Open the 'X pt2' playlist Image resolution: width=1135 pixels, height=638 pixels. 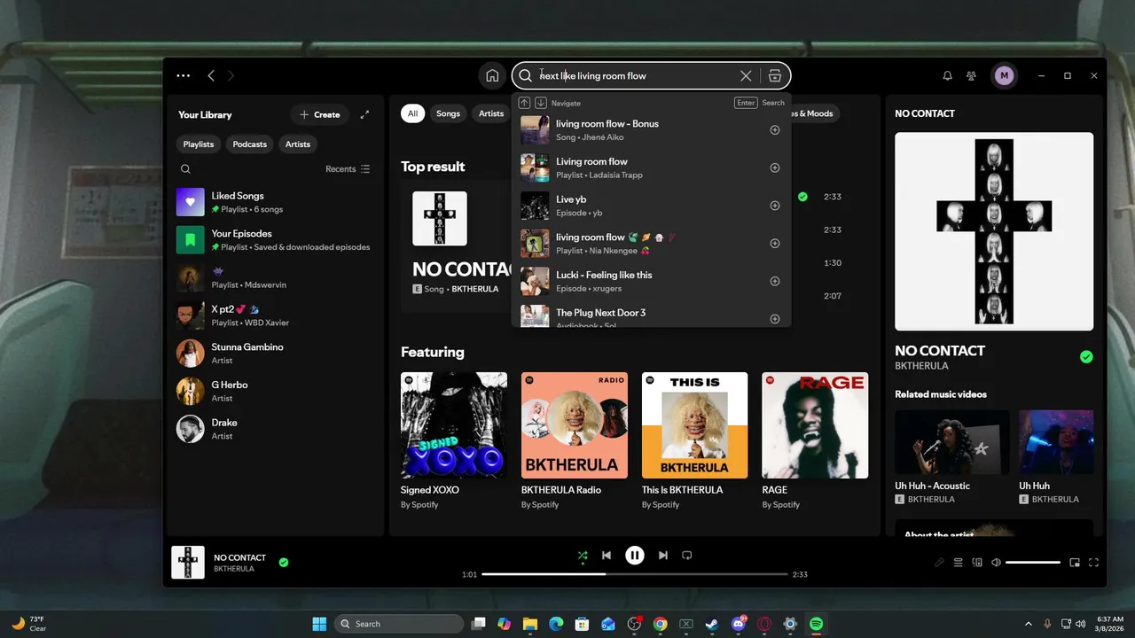(x=275, y=315)
